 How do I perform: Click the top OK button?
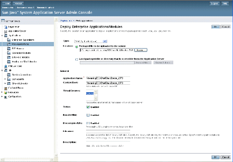click(x=216, y=27)
